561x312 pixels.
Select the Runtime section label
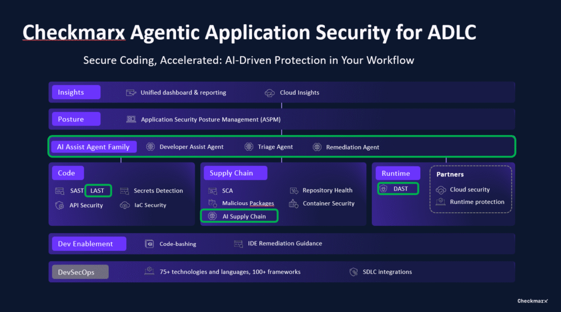[398, 173]
